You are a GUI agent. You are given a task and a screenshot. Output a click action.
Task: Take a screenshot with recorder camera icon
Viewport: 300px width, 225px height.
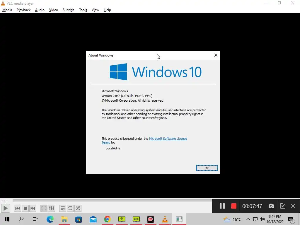(271, 206)
